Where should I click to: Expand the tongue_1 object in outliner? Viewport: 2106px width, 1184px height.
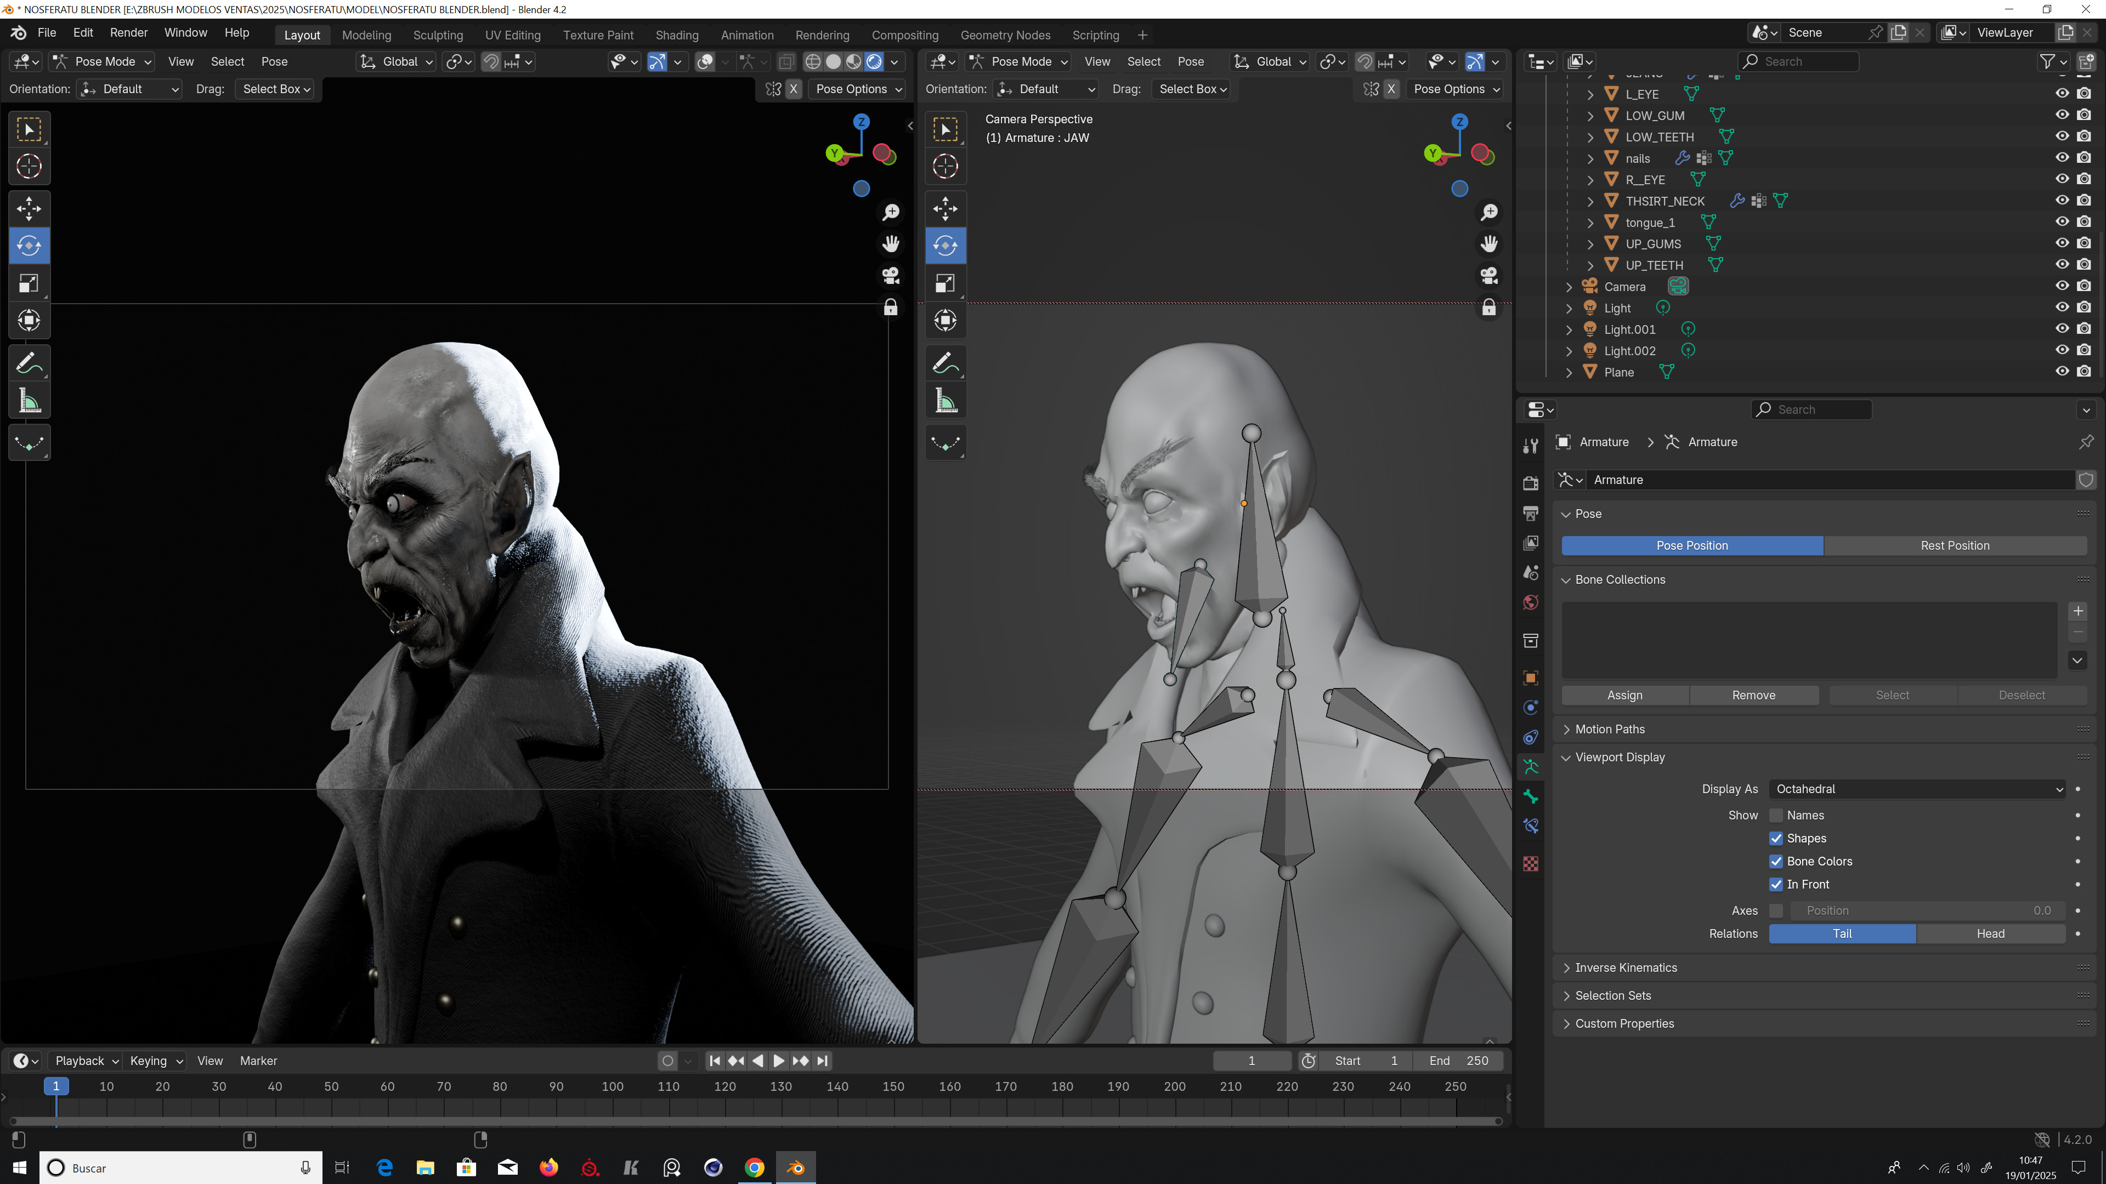[1590, 222]
